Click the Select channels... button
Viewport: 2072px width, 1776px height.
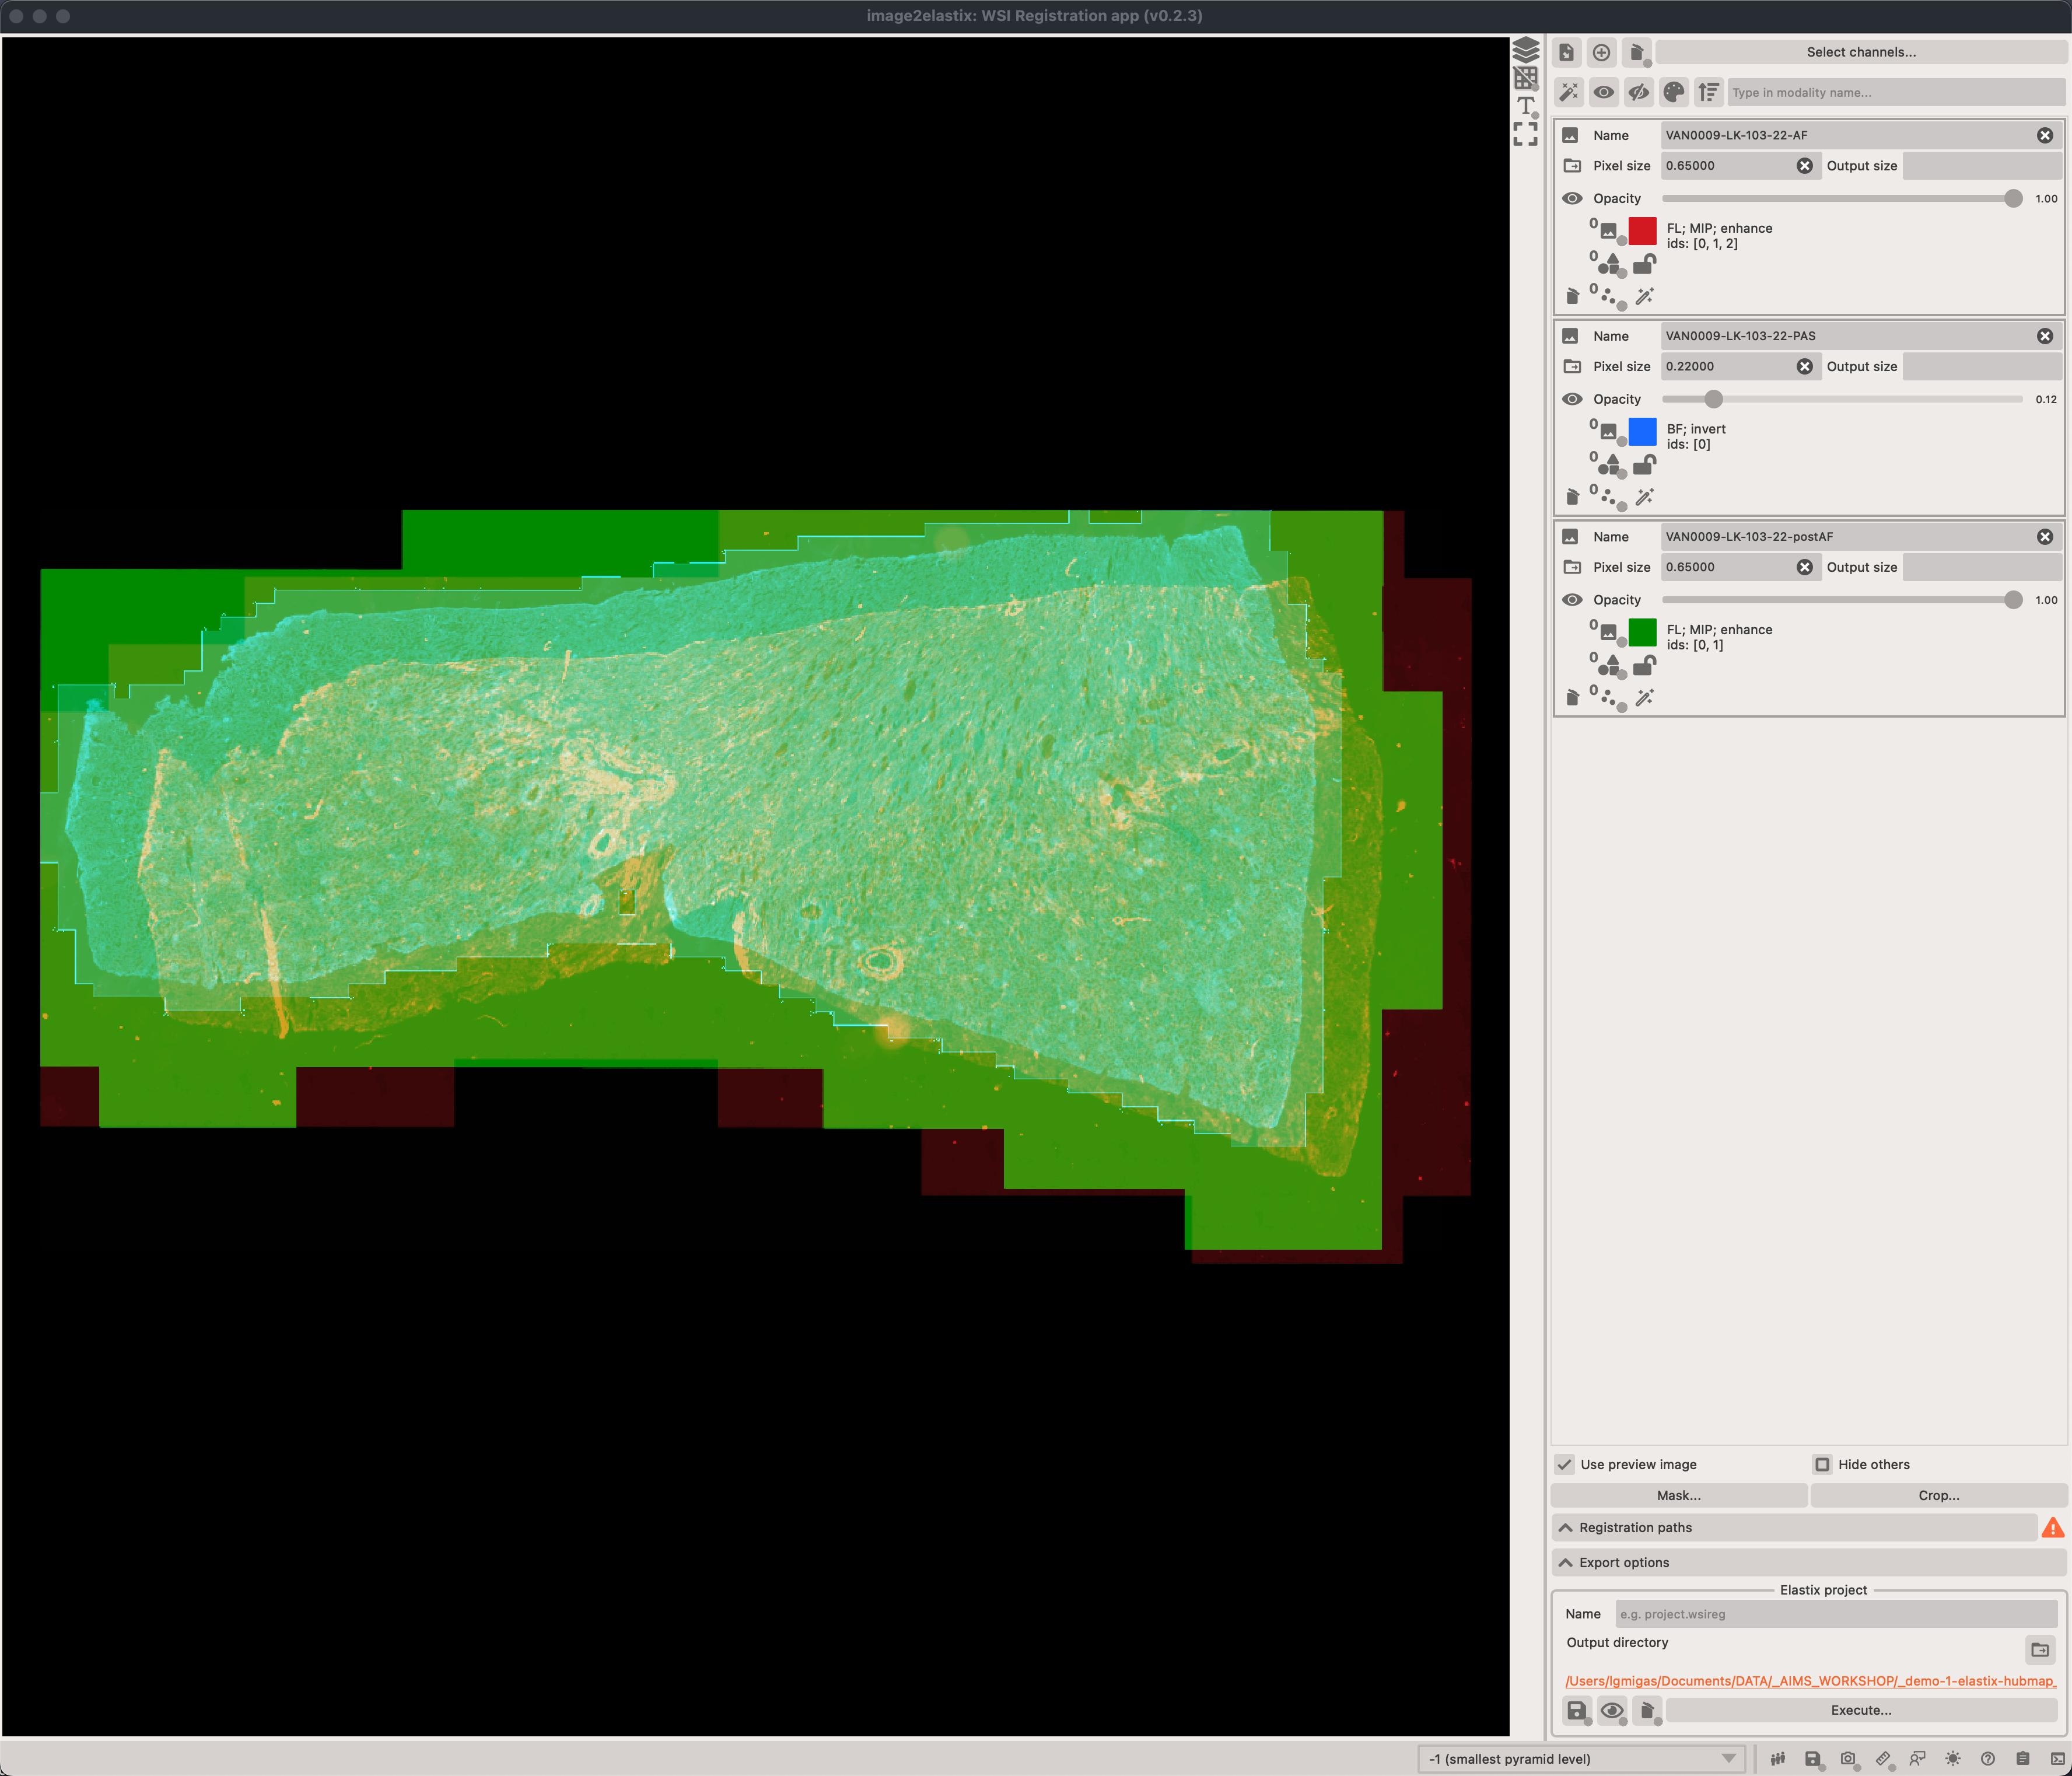1860,52
